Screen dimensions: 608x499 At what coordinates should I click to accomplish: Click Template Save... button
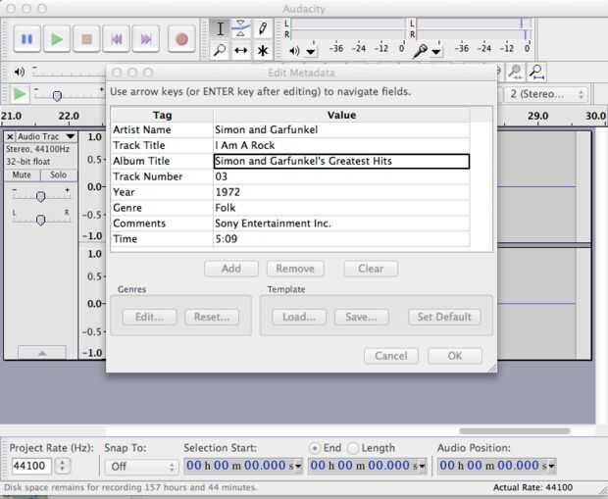[361, 317]
